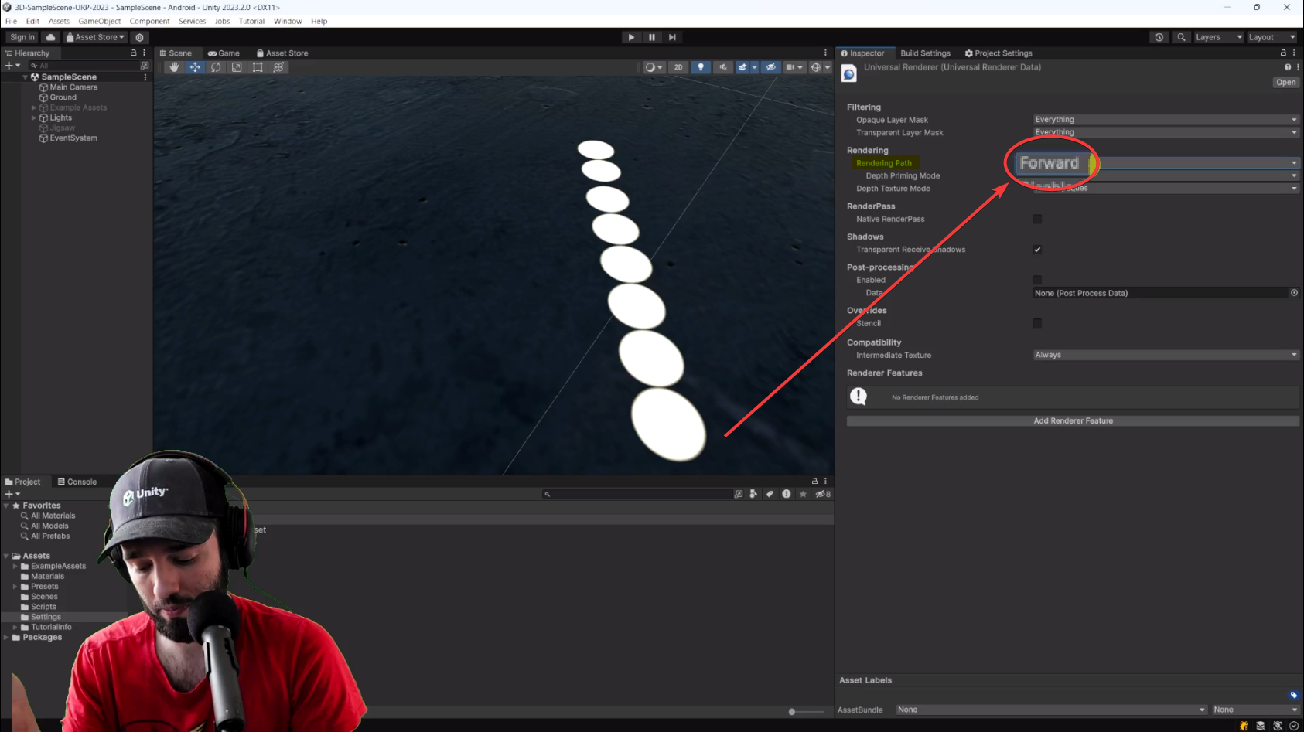Switch Scene view to 2D mode
This screenshot has height=732, width=1304.
pyautogui.click(x=678, y=67)
